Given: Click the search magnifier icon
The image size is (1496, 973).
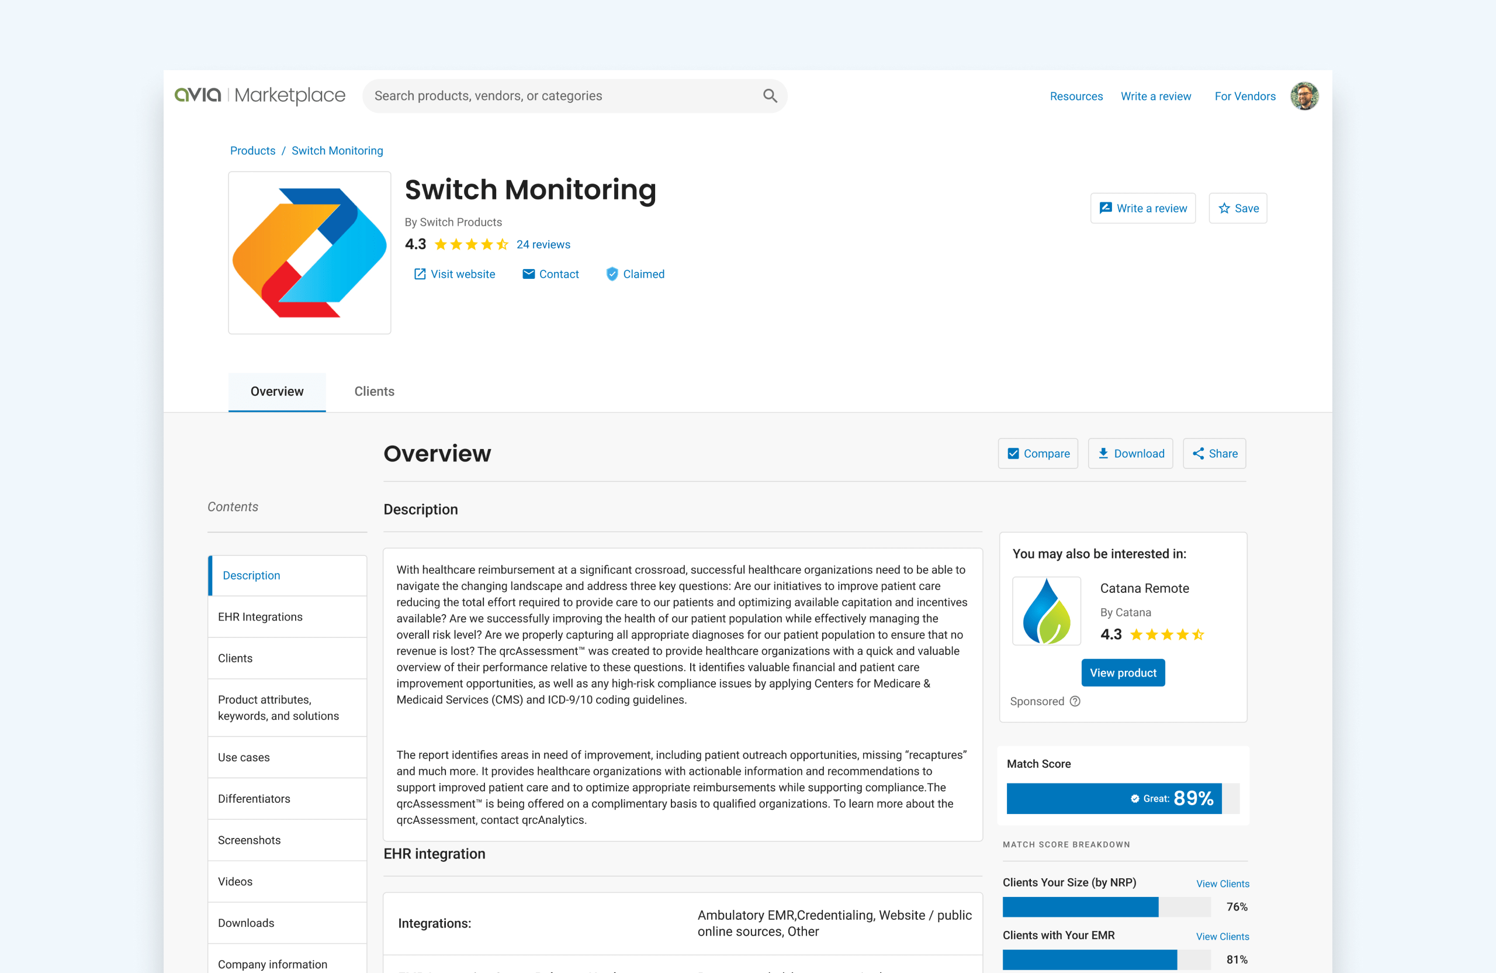Looking at the screenshot, I should click(x=770, y=95).
